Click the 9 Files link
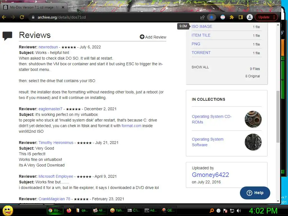Image resolution: width=288 pixels, height=216 pixels. (x=255, y=69)
